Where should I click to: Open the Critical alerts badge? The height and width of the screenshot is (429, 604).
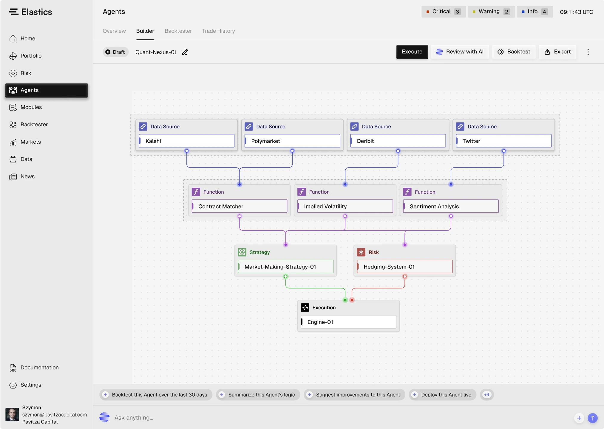(444, 12)
